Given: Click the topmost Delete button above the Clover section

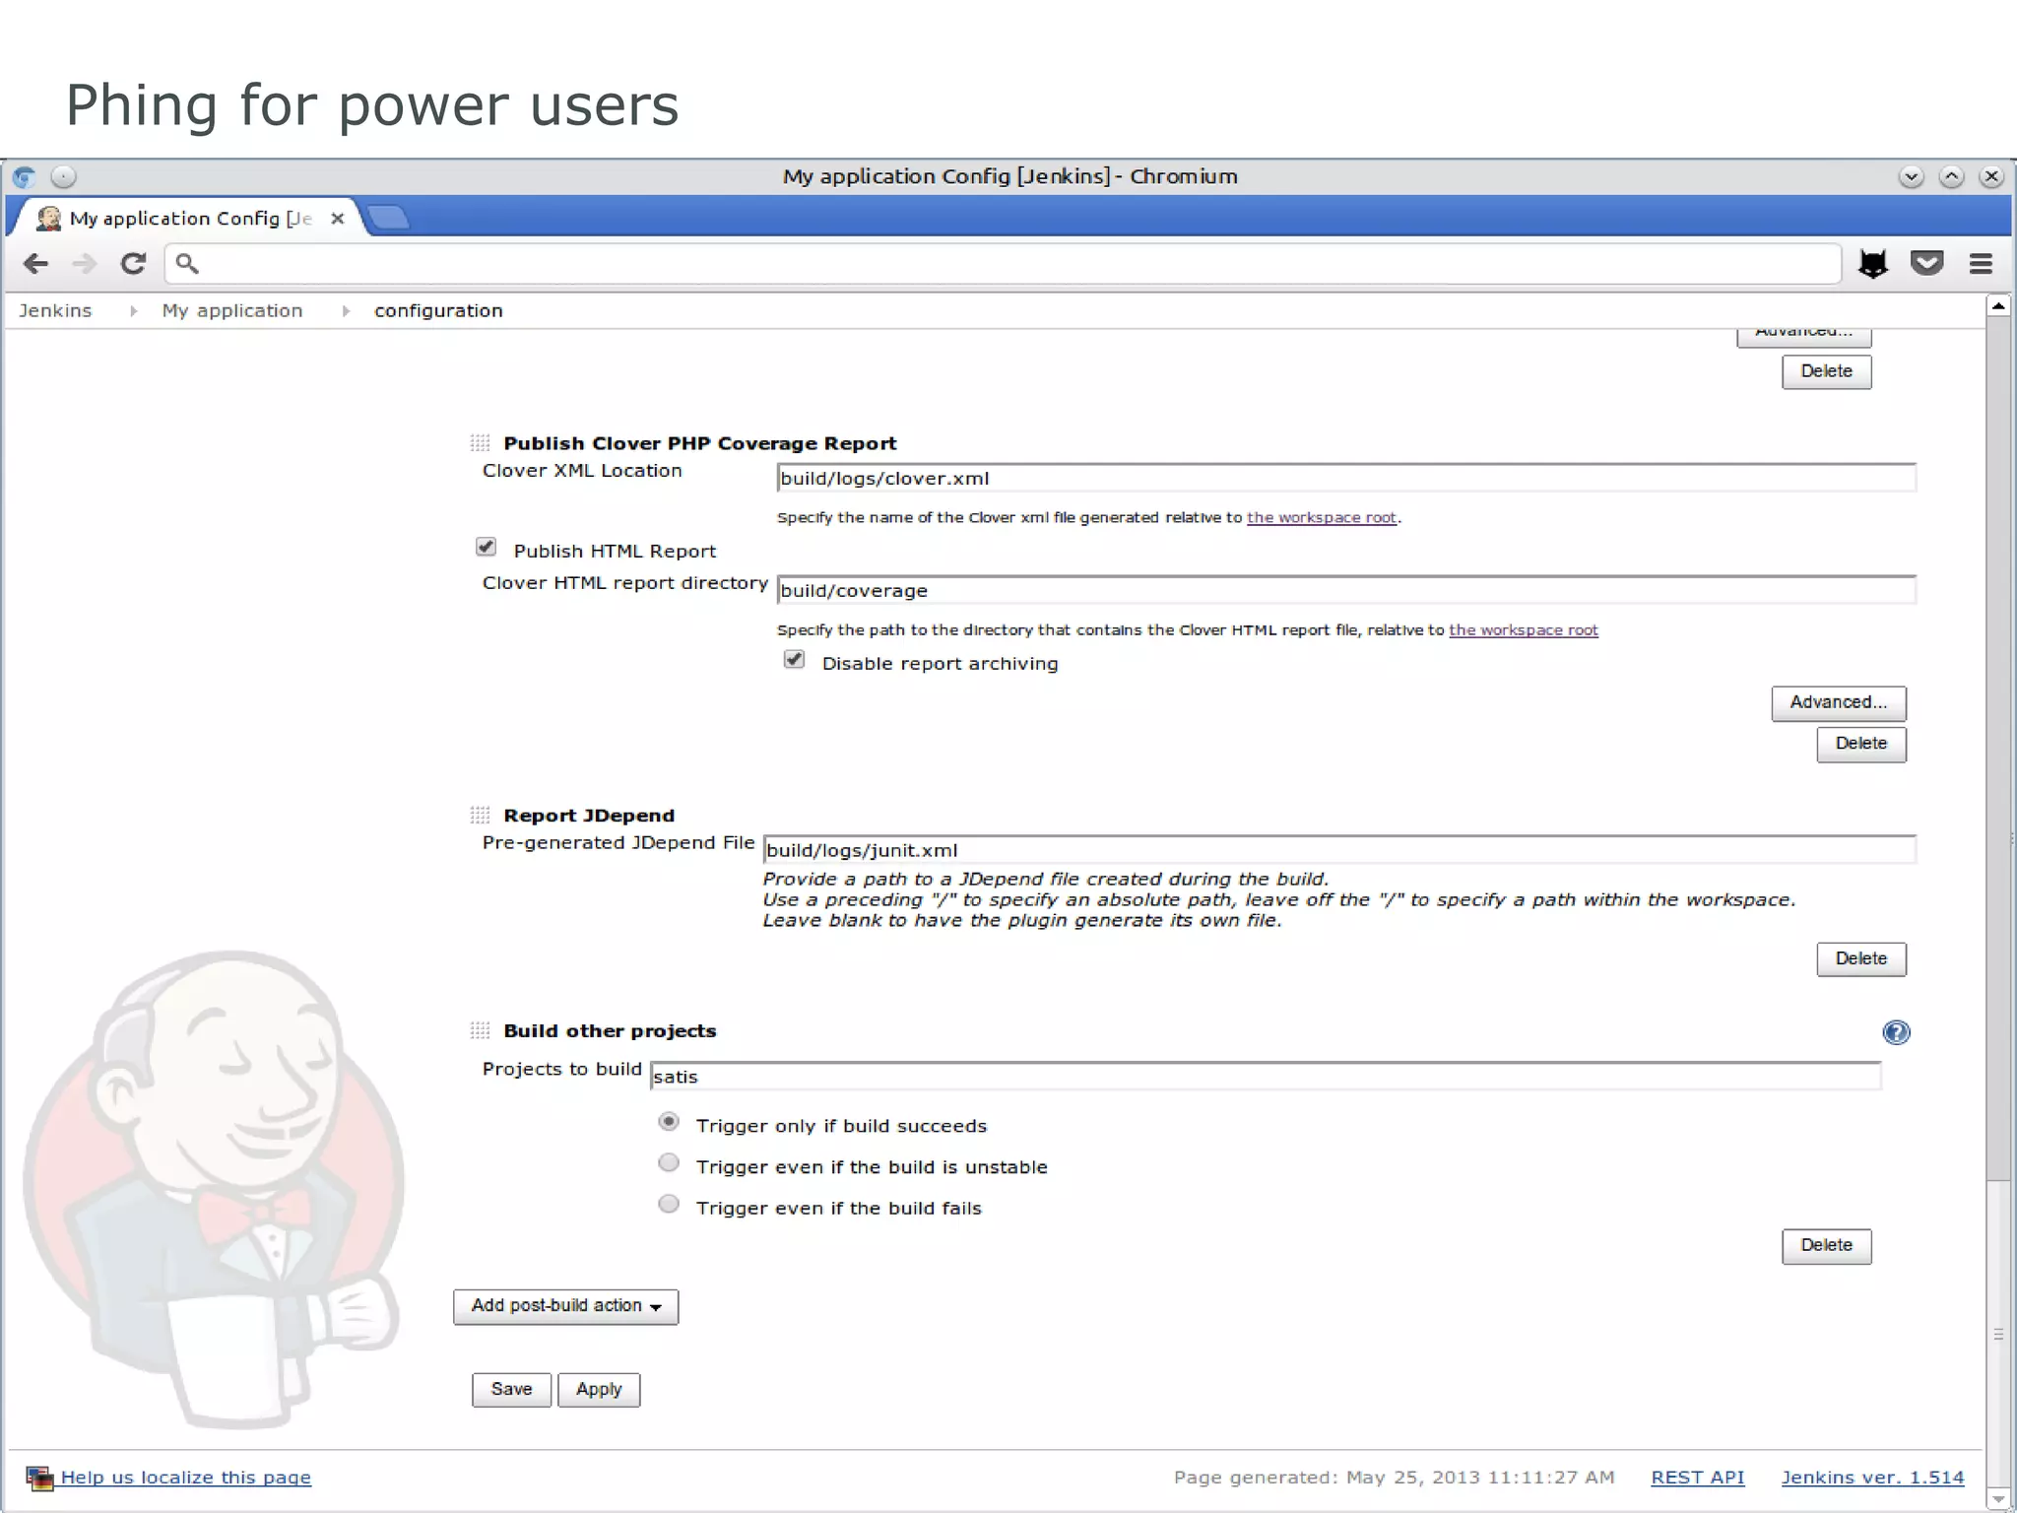Looking at the screenshot, I should click(1827, 372).
